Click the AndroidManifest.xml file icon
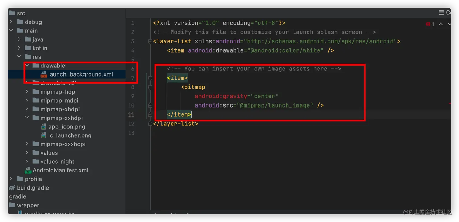This screenshot has height=222, width=459. (x=28, y=170)
